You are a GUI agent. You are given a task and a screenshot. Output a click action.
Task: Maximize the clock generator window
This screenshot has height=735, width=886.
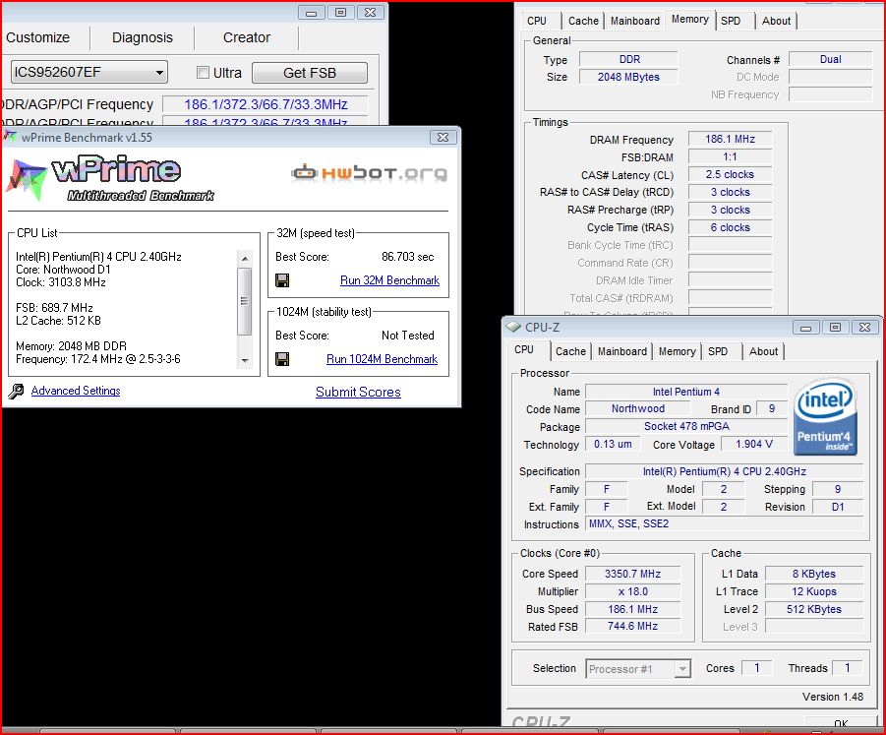[340, 13]
